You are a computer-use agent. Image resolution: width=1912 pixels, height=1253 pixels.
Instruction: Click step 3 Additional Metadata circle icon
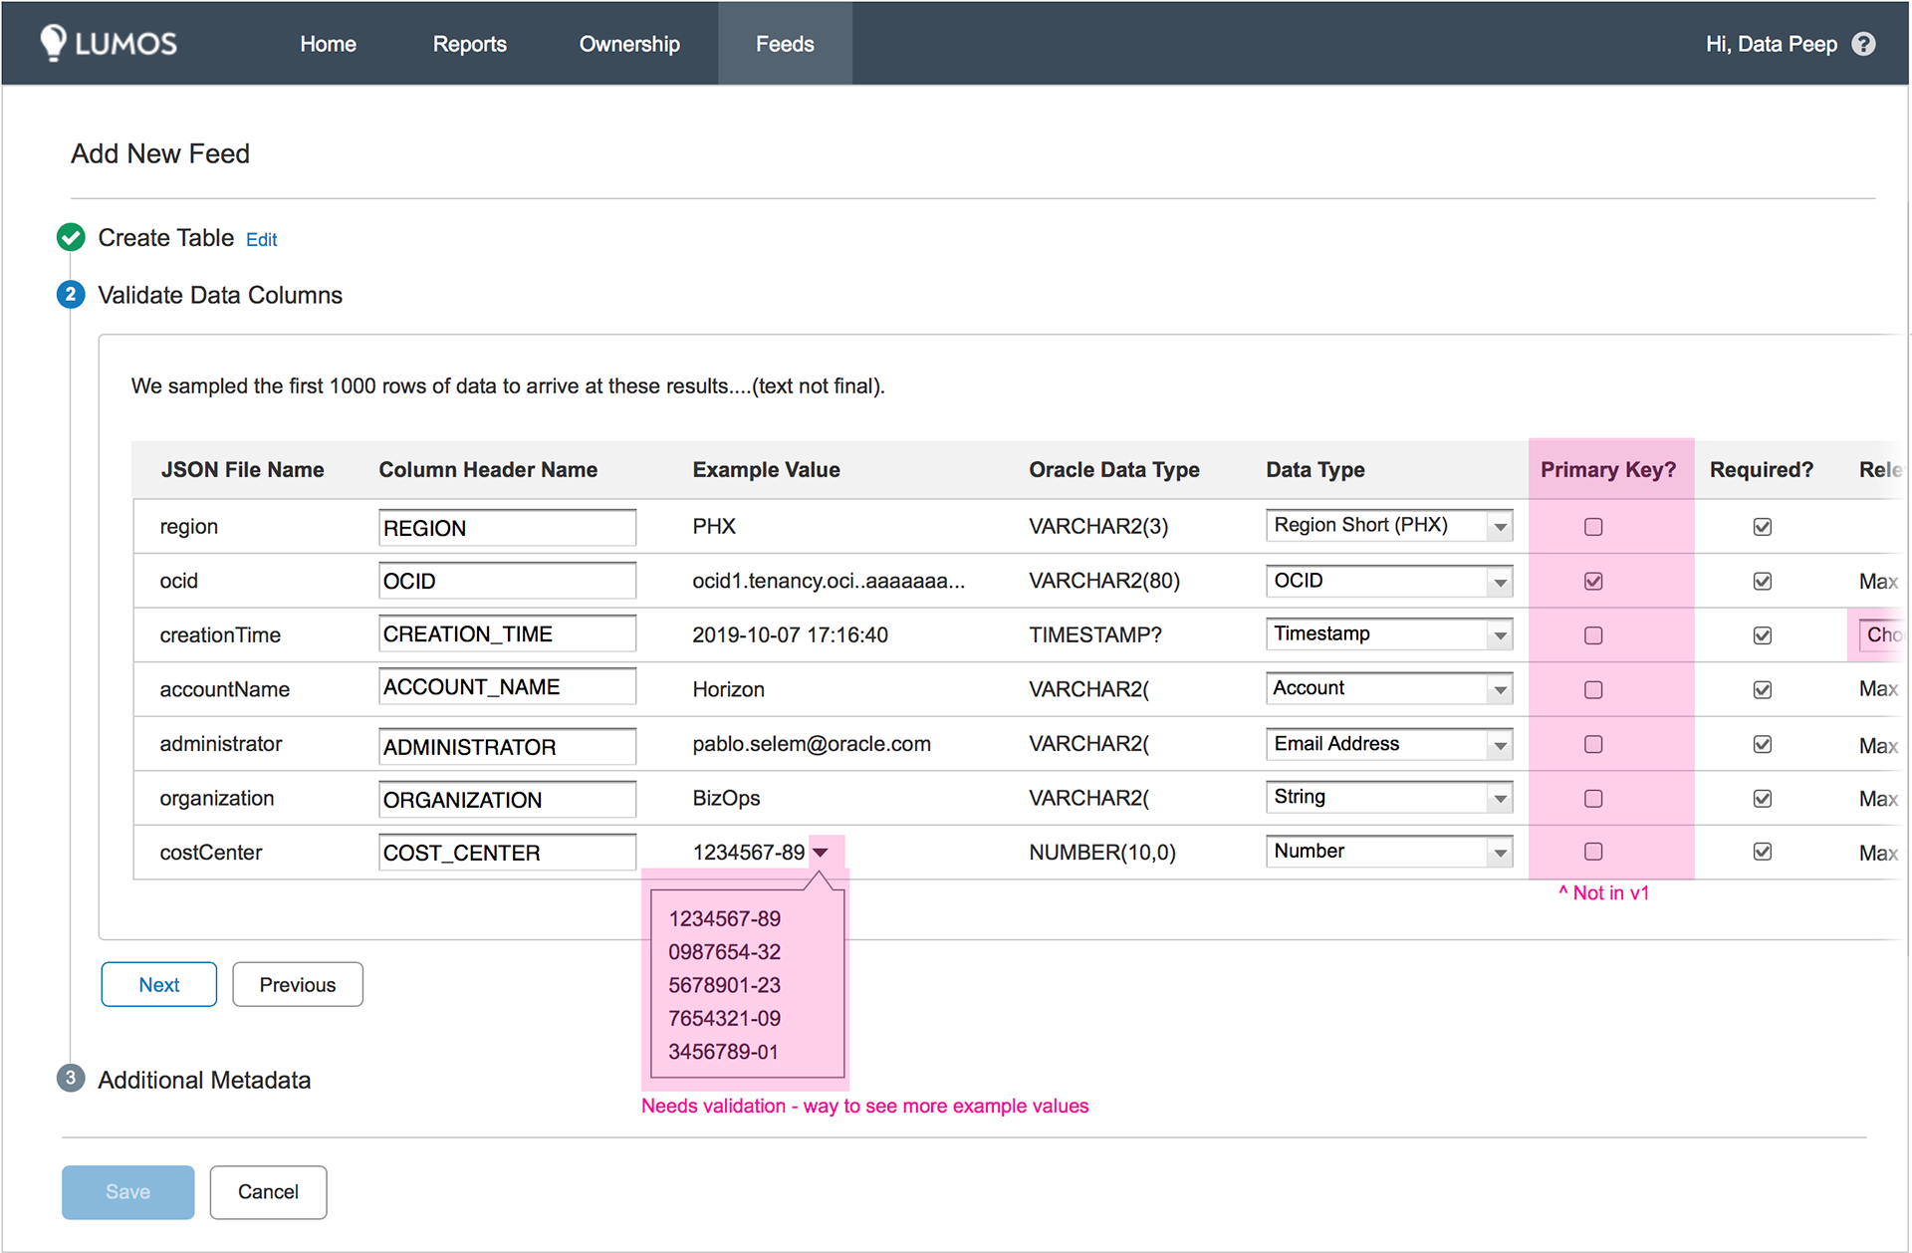point(71,1079)
